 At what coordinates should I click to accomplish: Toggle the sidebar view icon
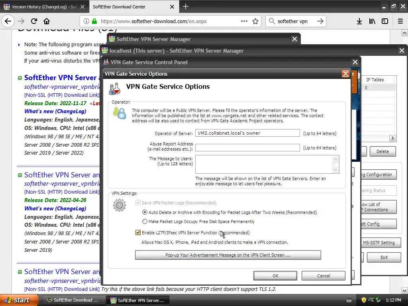click(385, 21)
